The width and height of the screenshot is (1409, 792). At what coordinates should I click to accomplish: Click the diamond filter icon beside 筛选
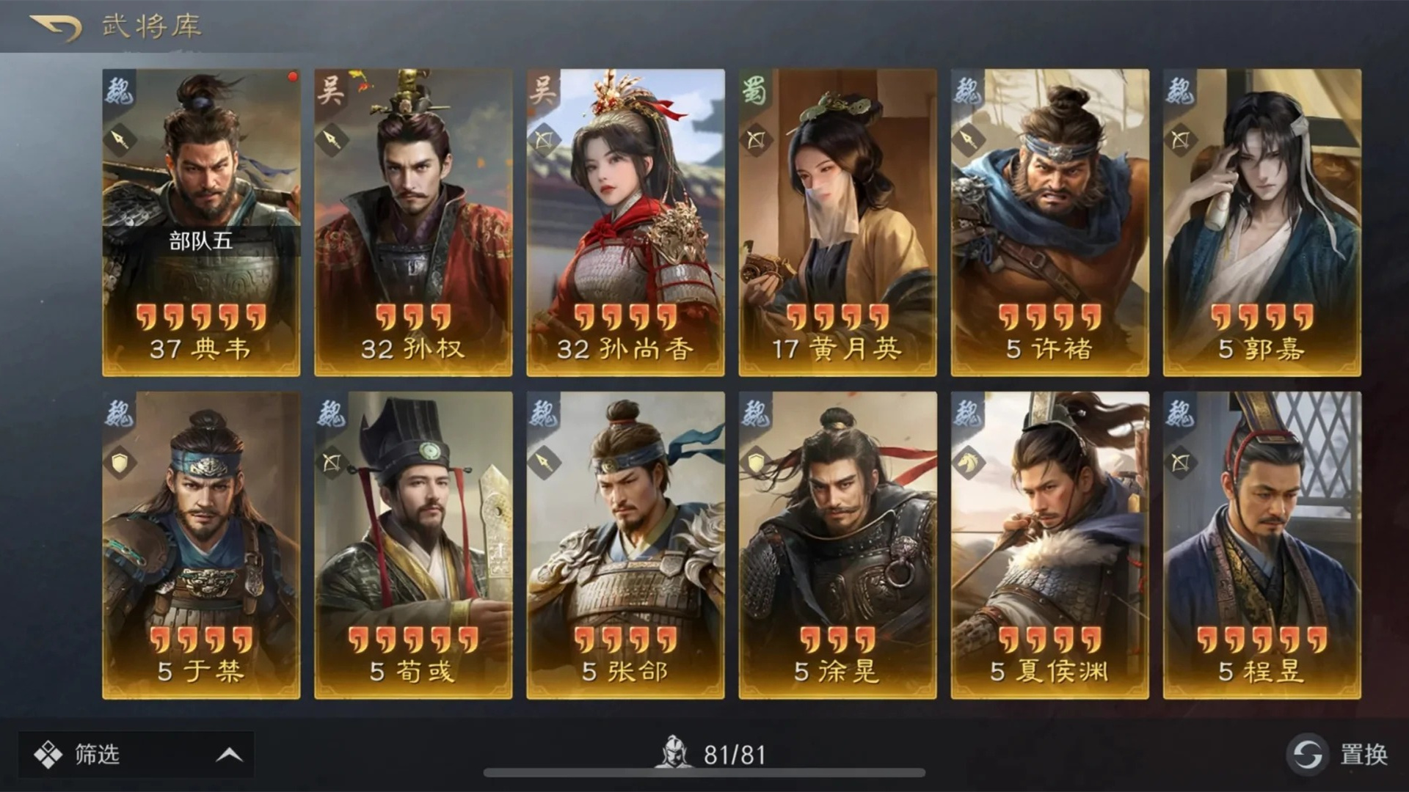pos(48,755)
